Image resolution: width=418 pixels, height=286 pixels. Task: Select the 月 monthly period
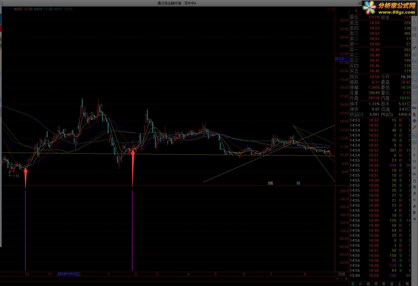point(414,194)
